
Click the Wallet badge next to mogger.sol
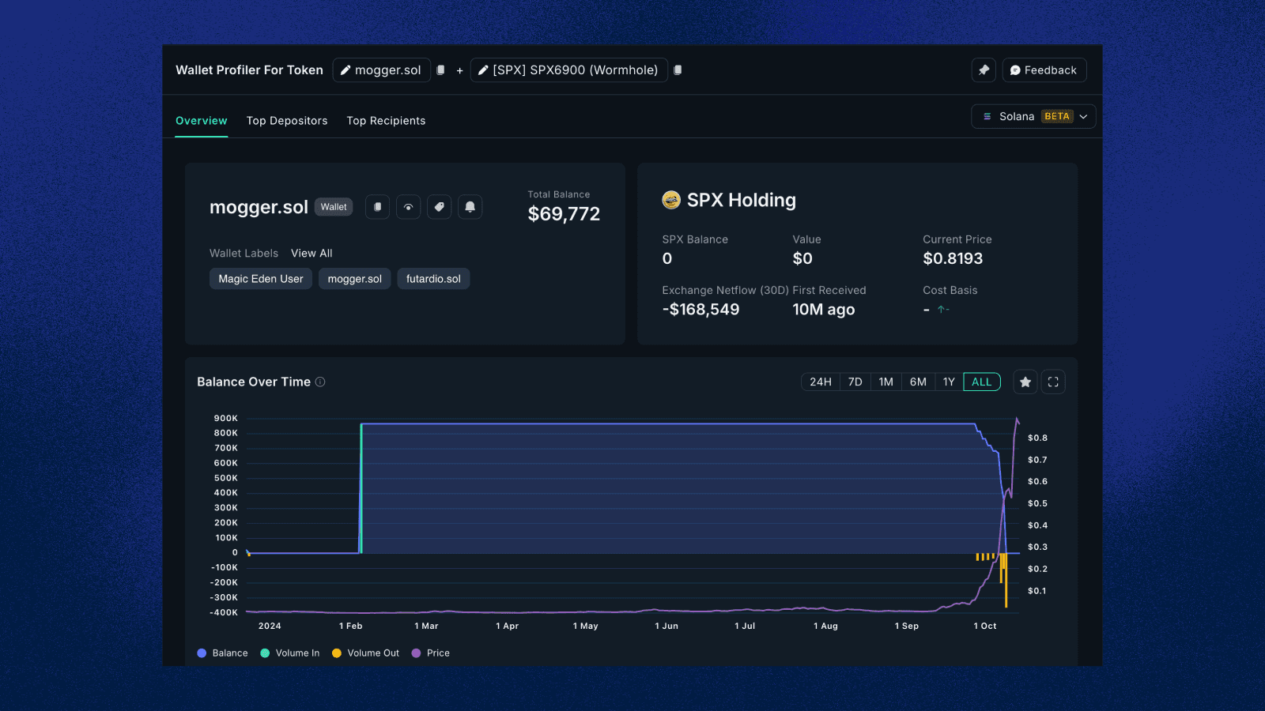coord(334,207)
